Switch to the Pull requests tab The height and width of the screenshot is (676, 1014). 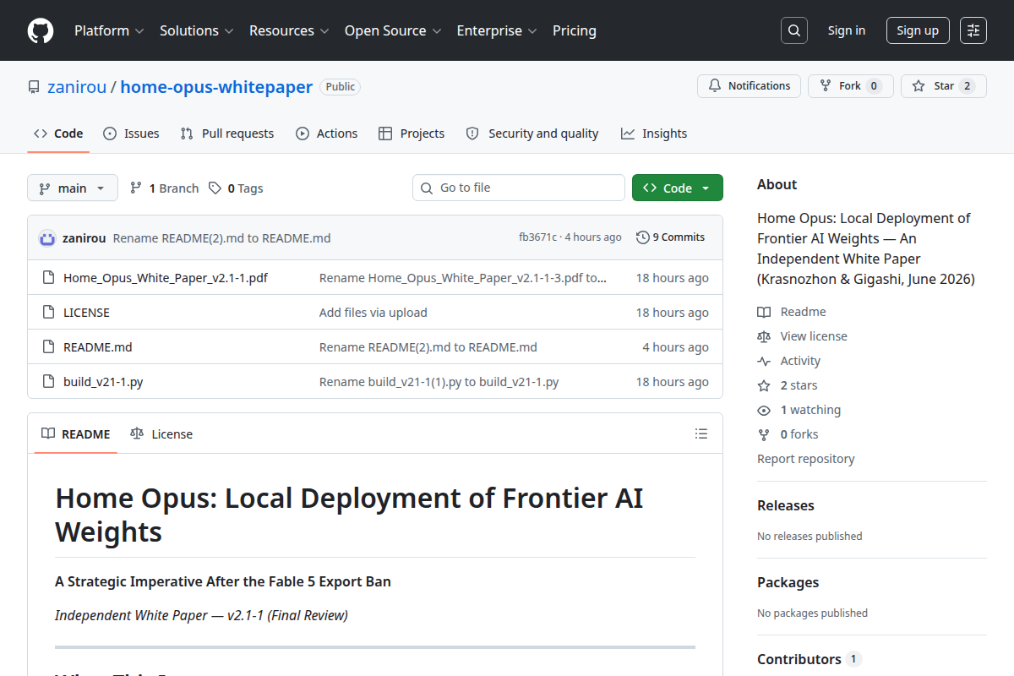pos(227,134)
